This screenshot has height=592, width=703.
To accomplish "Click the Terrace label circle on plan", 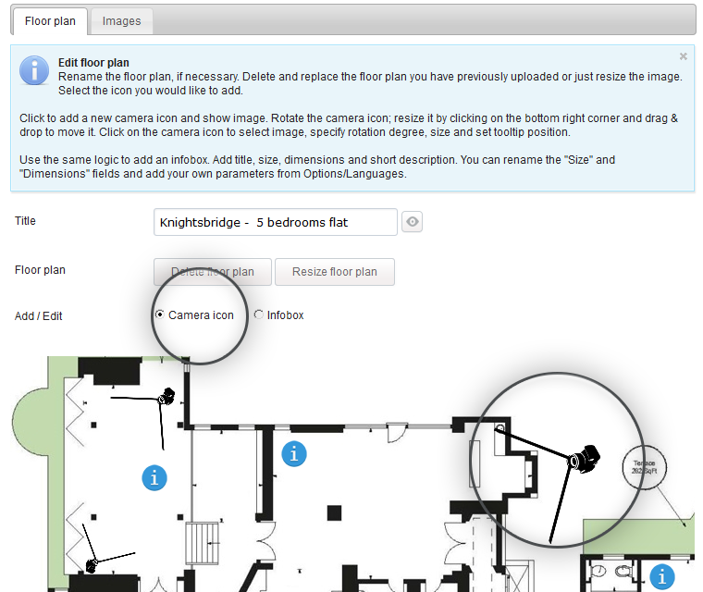I will click(645, 467).
